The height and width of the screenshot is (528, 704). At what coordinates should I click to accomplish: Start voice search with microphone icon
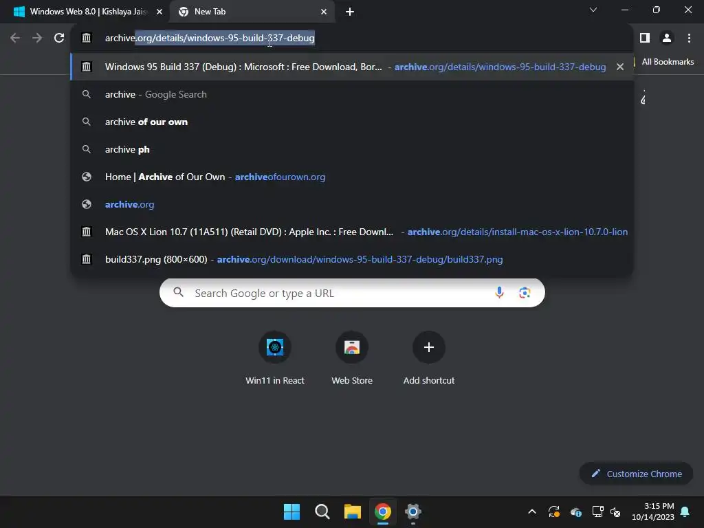[x=499, y=293]
